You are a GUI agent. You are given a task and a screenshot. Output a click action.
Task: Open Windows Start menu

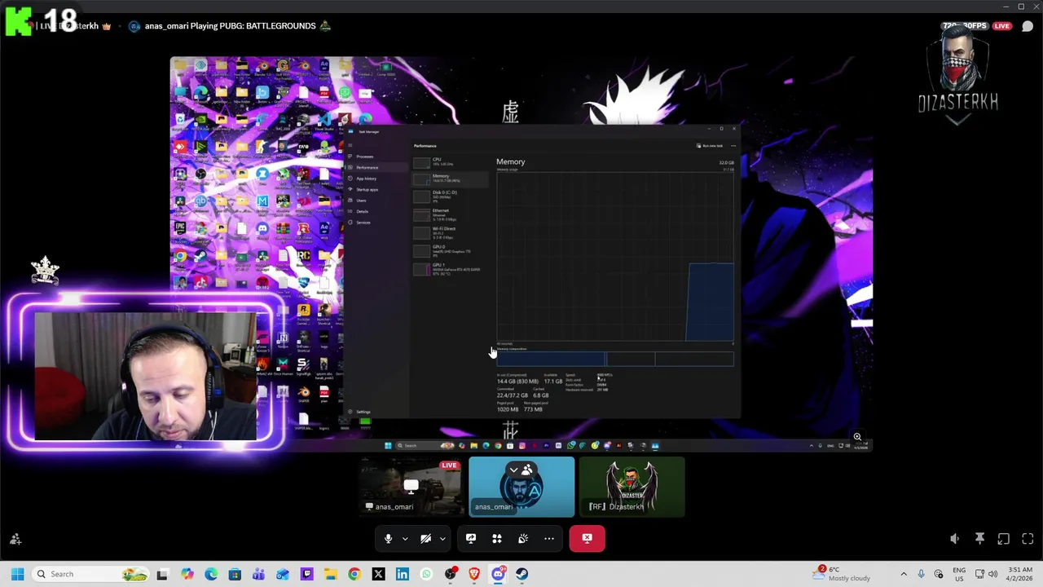17,574
